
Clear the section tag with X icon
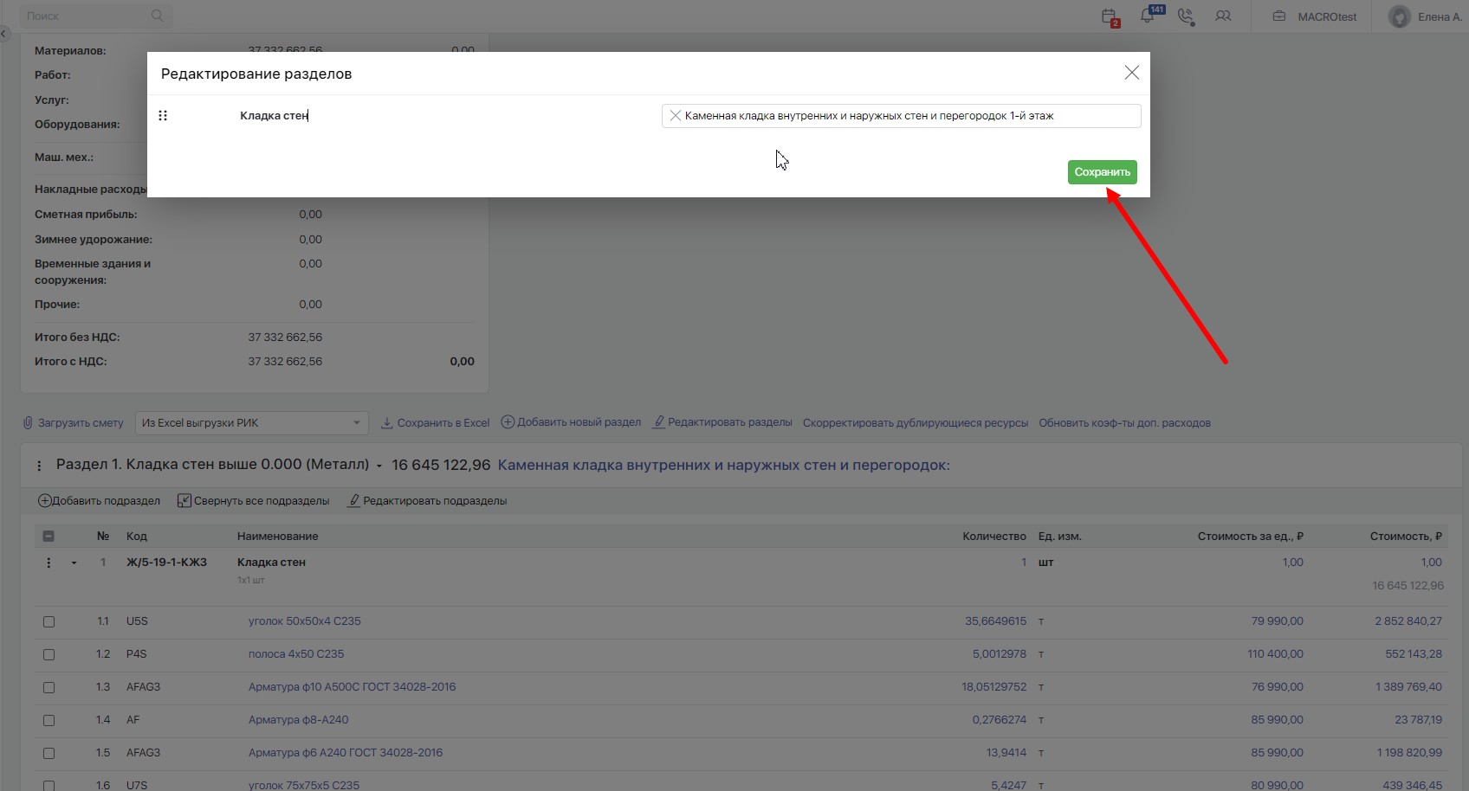point(676,115)
